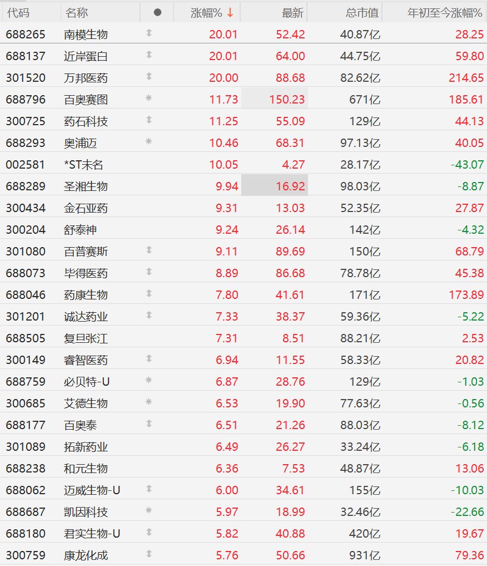Click the marker icon for 药康生物
The image size is (487, 566).
tap(149, 293)
